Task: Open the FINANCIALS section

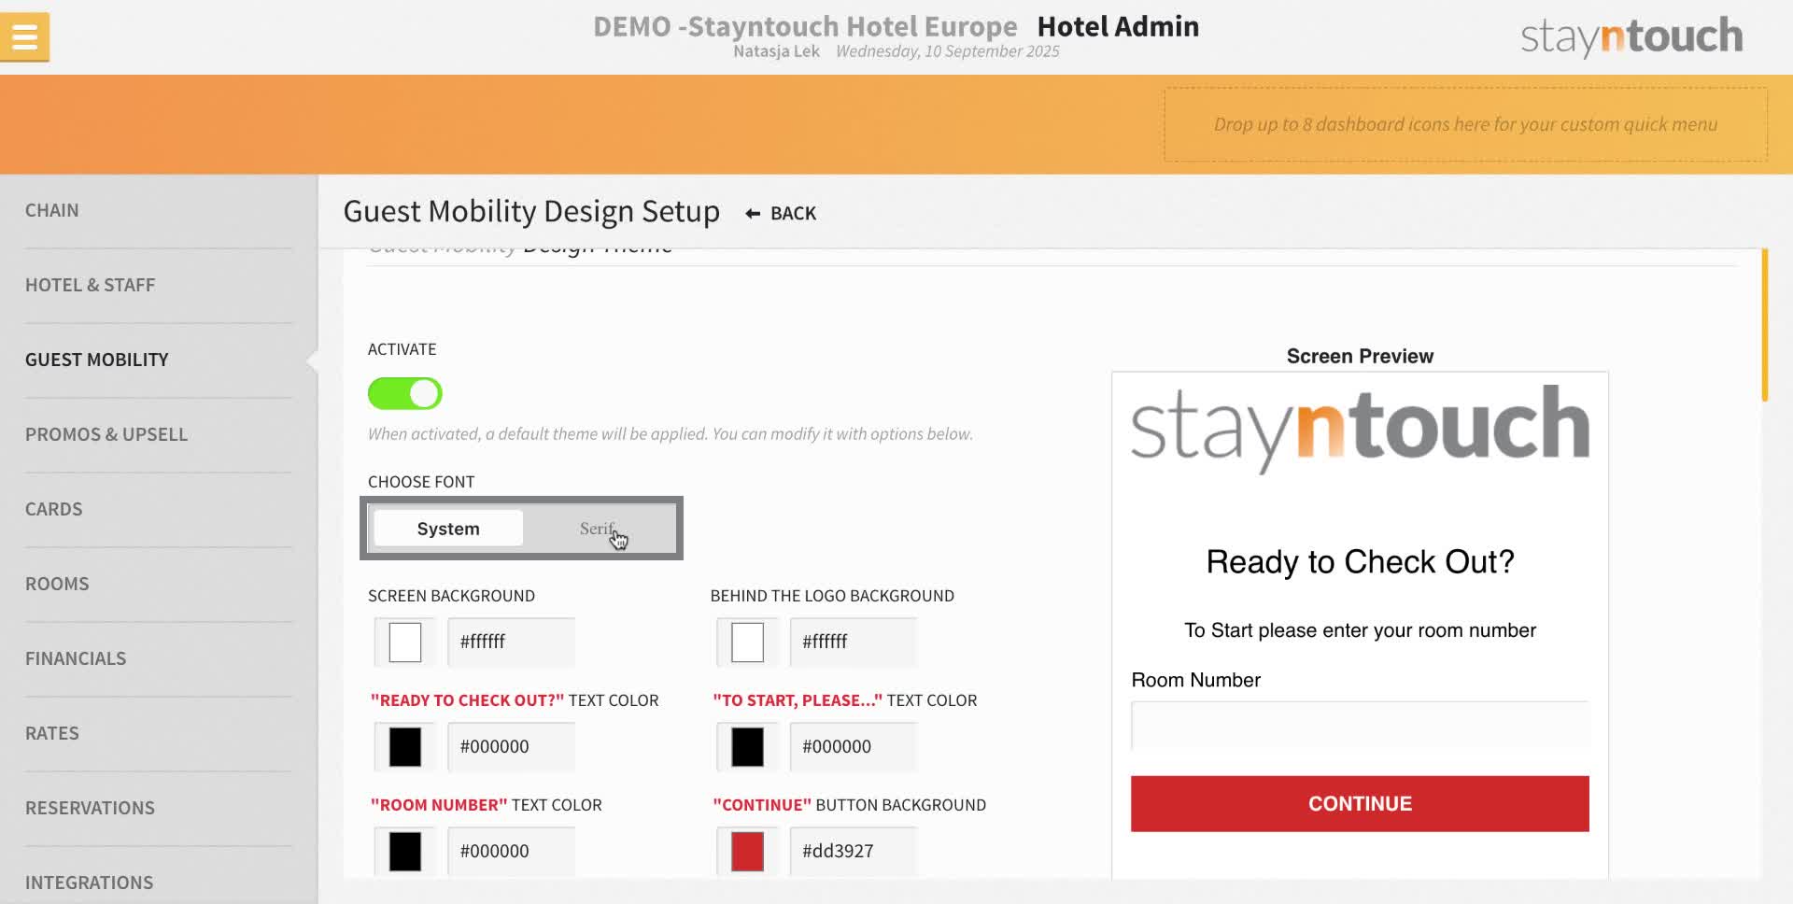Action: (x=76, y=659)
